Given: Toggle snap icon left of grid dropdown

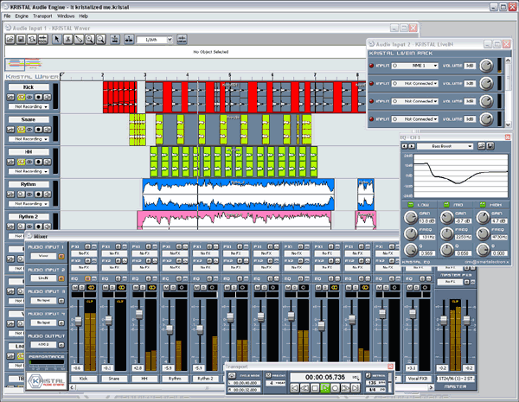Looking at the screenshot, I should 129,40.
